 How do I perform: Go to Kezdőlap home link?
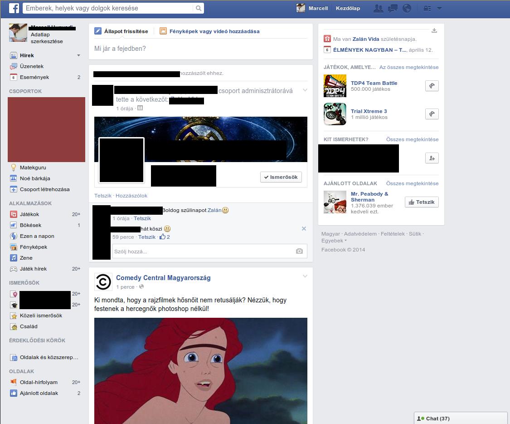(348, 9)
